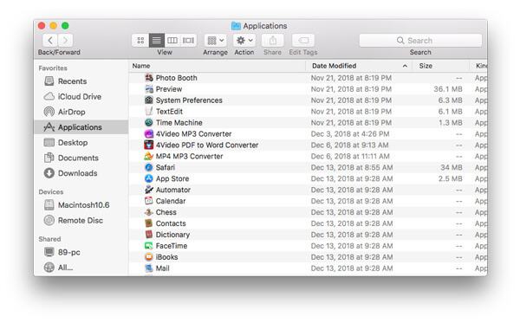Click the Search field
This screenshot has width=520, height=323.
click(x=420, y=41)
